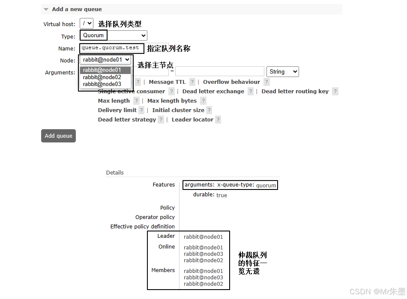Click the Message TTL argument link
Screen dimensions: 407x299
[x=167, y=82]
